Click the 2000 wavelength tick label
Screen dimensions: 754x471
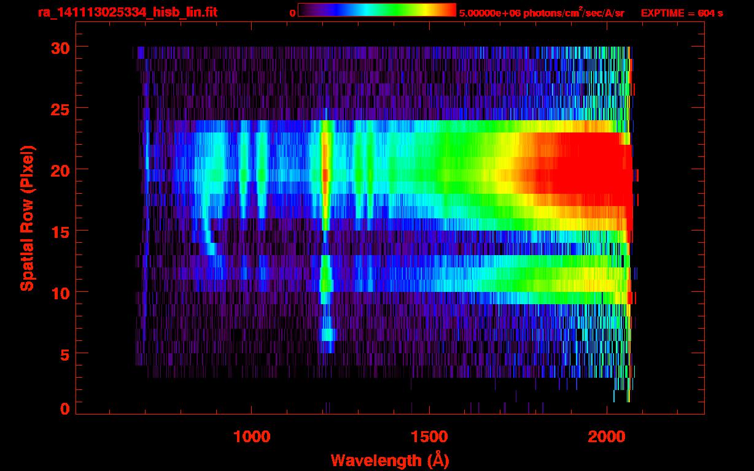coord(607,437)
